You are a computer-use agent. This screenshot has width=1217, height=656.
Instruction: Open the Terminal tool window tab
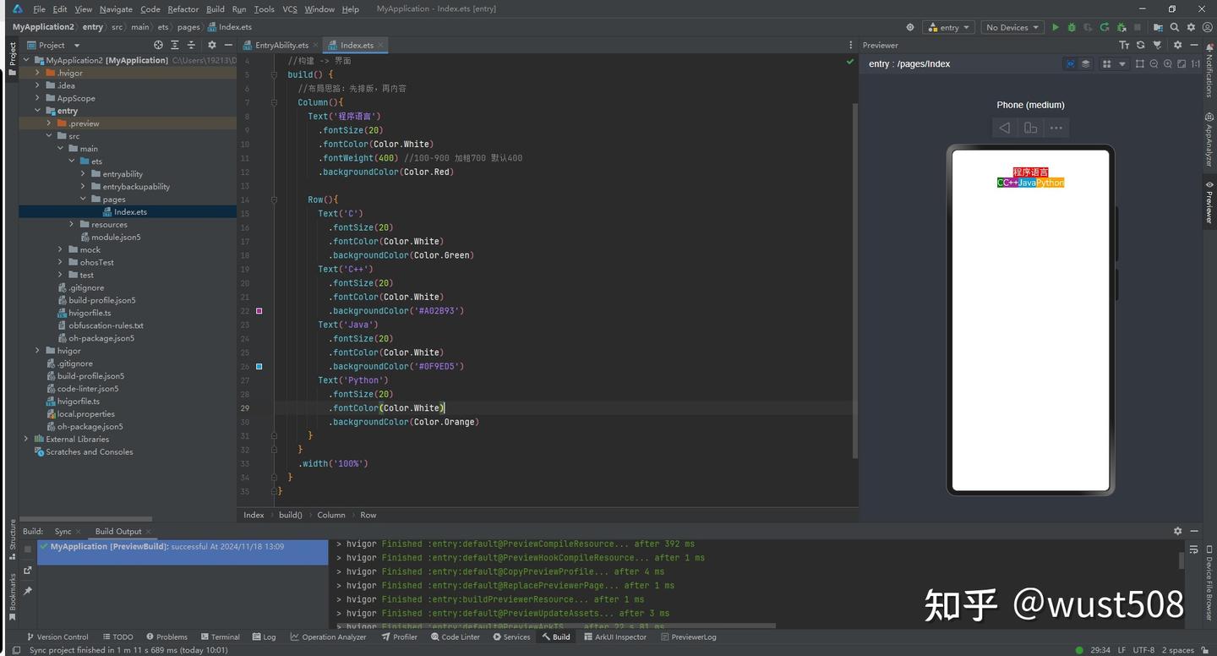pos(220,637)
